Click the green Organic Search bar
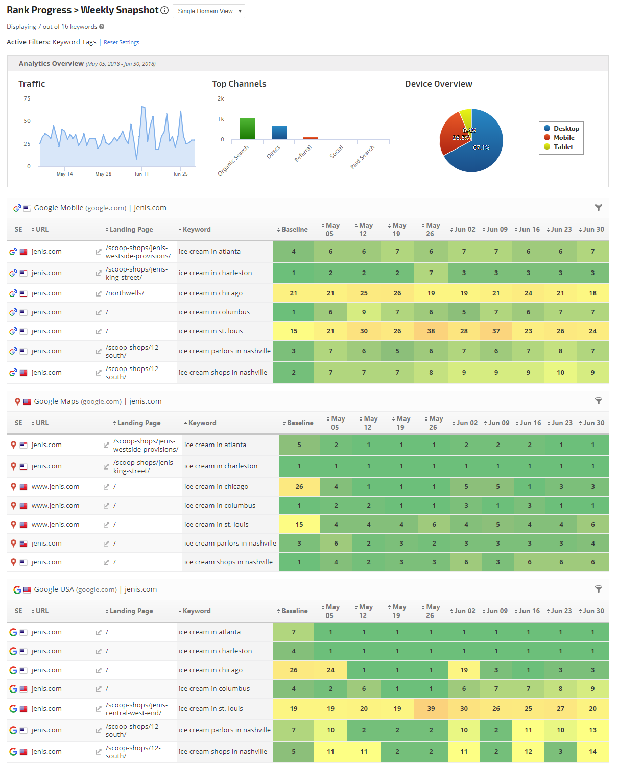618x765 pixels. (248, 129)
